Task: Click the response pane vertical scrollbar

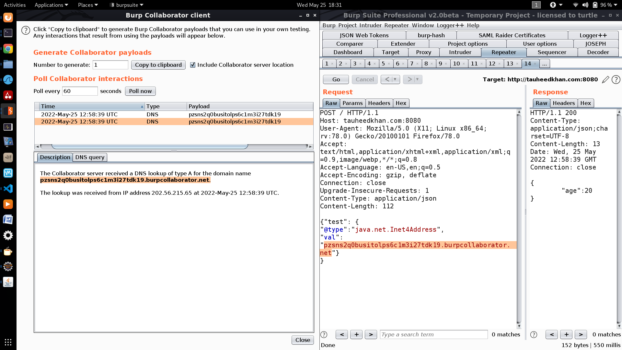Action: (x=619, y=219)
